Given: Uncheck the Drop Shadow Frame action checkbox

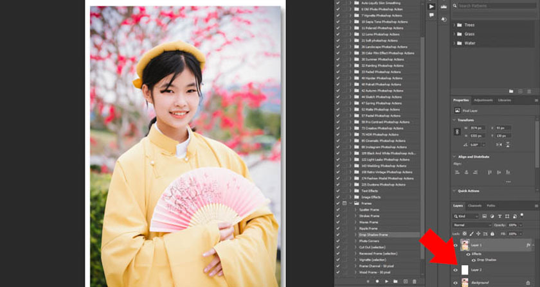Looking at the screenshot, I should pyautogui.click(x=337, y=235).
